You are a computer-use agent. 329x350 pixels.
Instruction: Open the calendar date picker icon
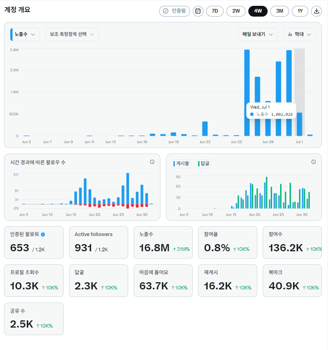(x=199, y=11)
